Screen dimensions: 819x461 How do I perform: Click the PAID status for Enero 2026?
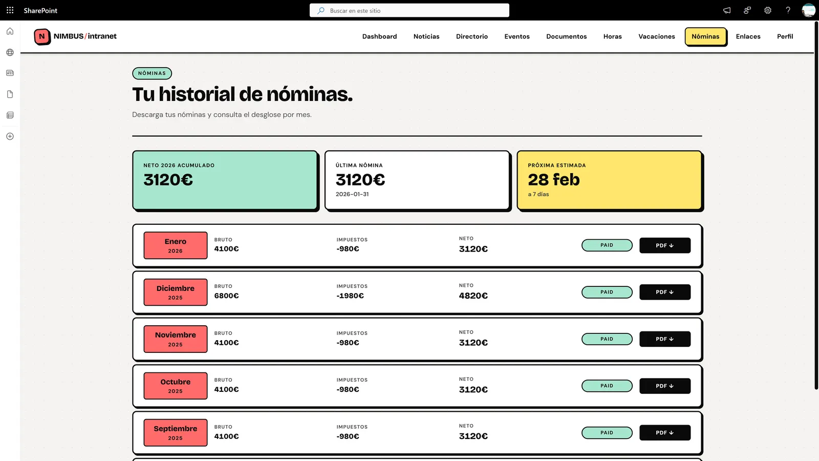tap(607, 245)
